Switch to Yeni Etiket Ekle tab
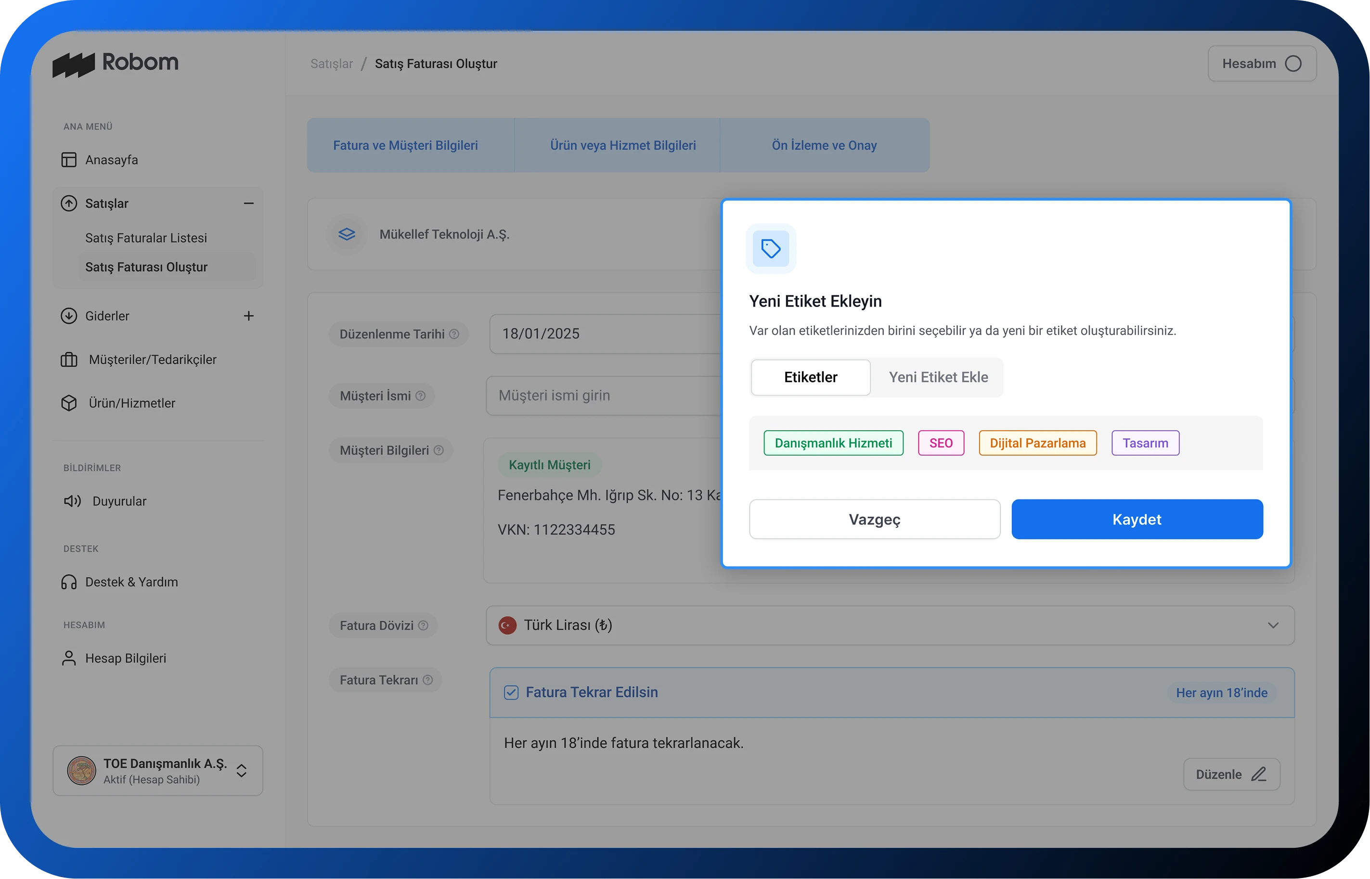Screen dimensions: 1370x879 click(938, 377)
